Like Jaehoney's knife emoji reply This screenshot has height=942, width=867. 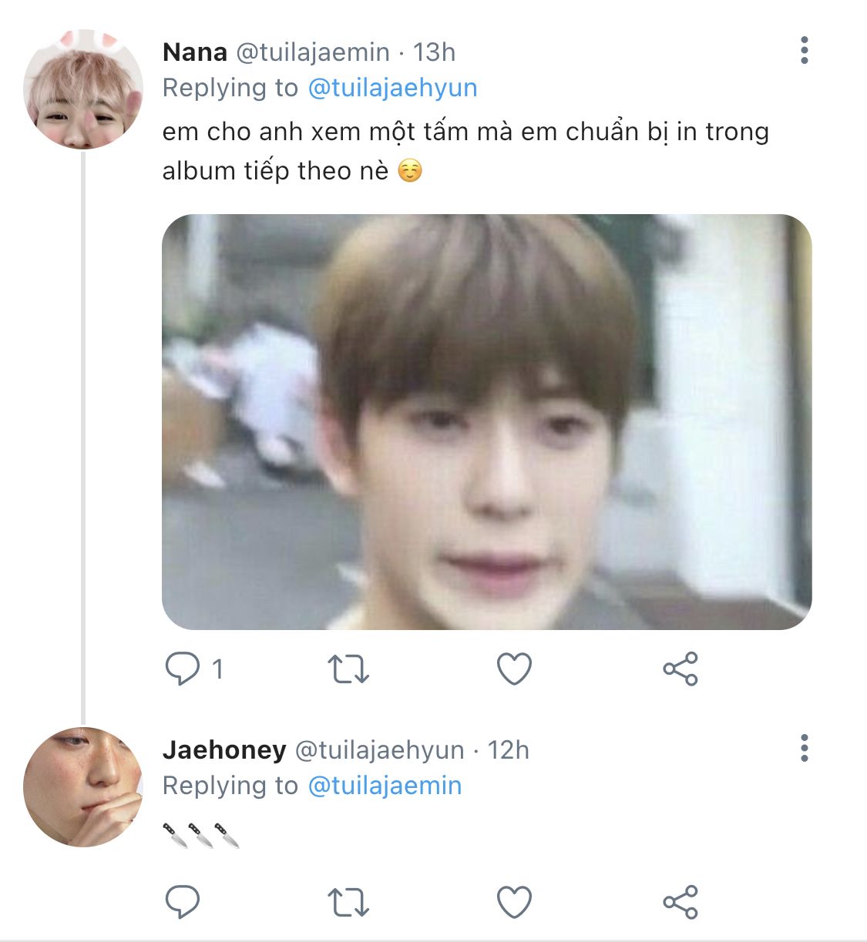(x=514, y=901)
